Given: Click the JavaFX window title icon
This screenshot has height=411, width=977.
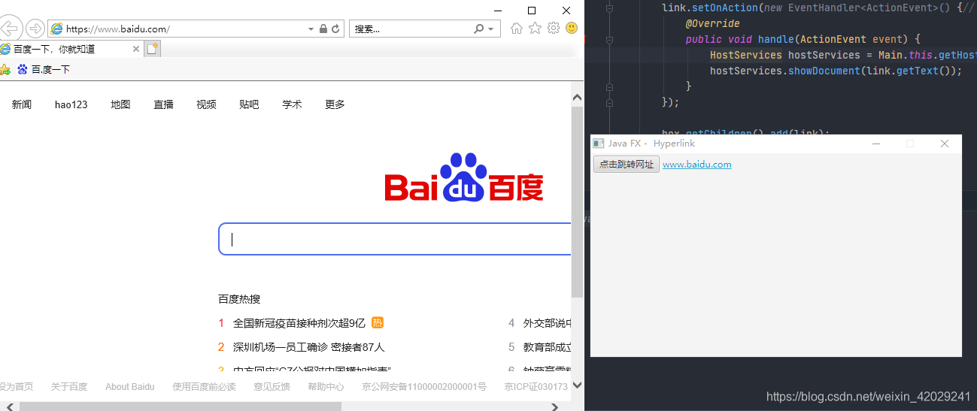Looking at the screenshot, I should tap(599, 144).
